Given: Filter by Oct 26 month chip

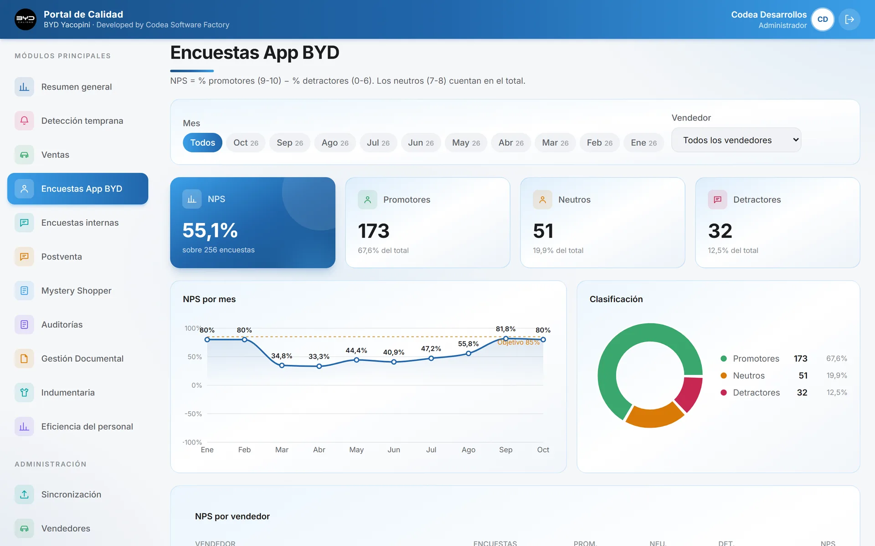Looking at the screenshot, I should 246,142.
